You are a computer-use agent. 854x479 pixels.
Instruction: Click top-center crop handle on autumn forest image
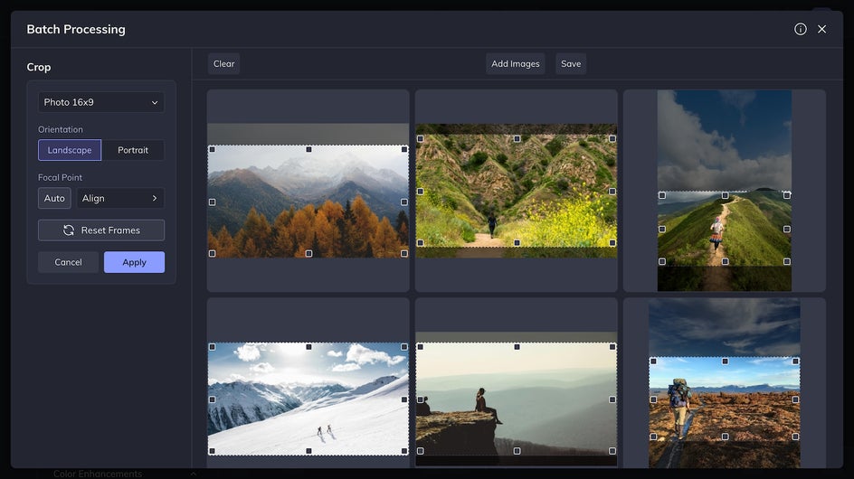[x=308, y=149]
